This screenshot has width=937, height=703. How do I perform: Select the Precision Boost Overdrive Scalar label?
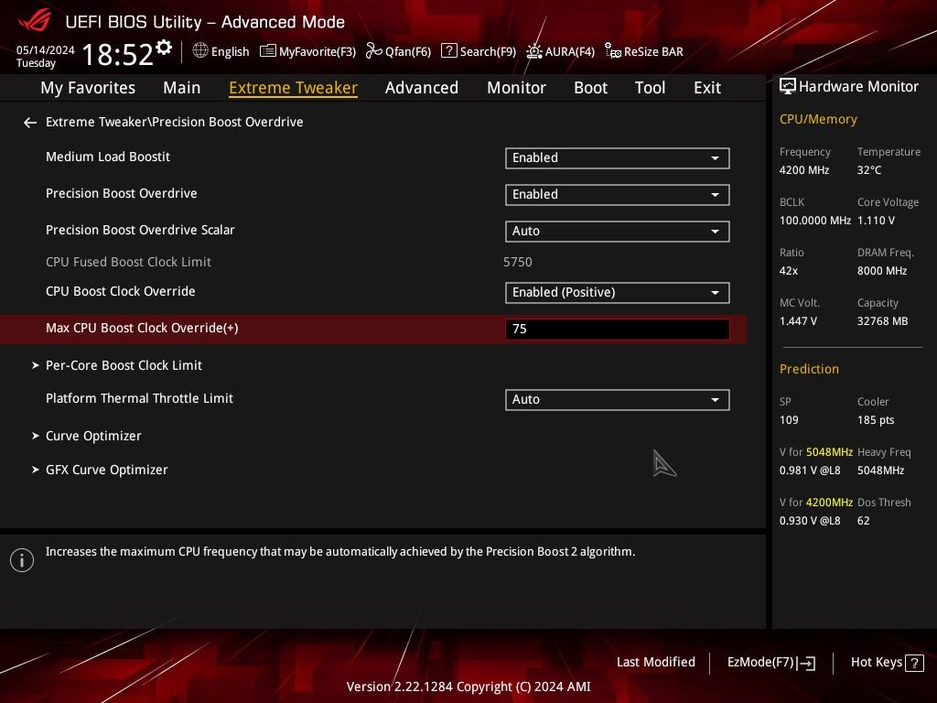click(140, 230)
